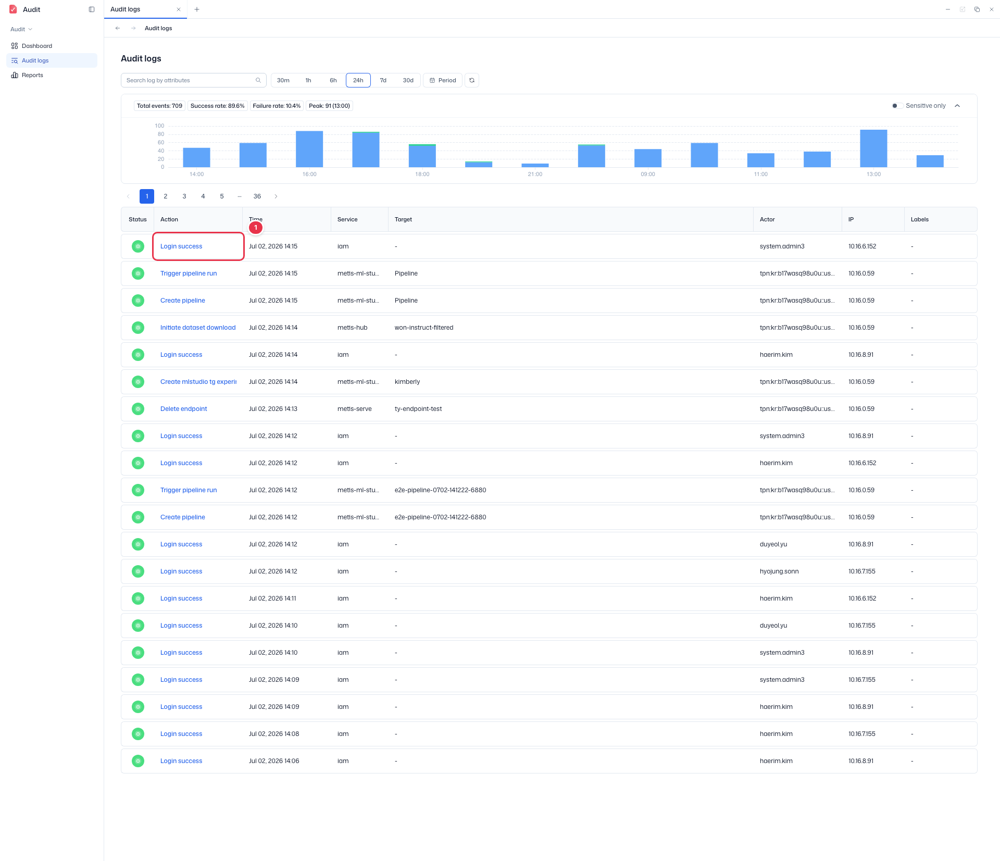This screenshot has height=861, width=1000.
Task: Click the 16:00 bar in chart
Action: (x=309, y=149)
